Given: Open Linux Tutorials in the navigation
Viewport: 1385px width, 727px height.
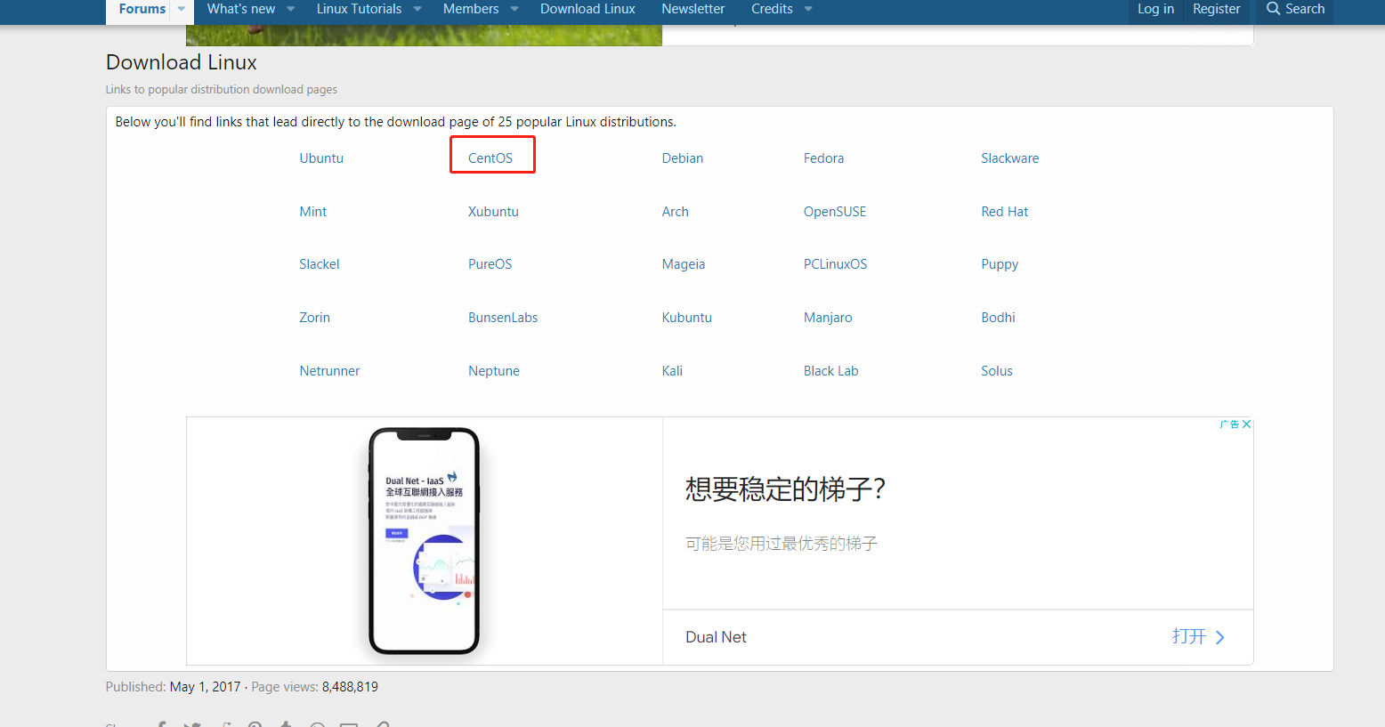Looking at the screenshot, I should pos(359,9).
